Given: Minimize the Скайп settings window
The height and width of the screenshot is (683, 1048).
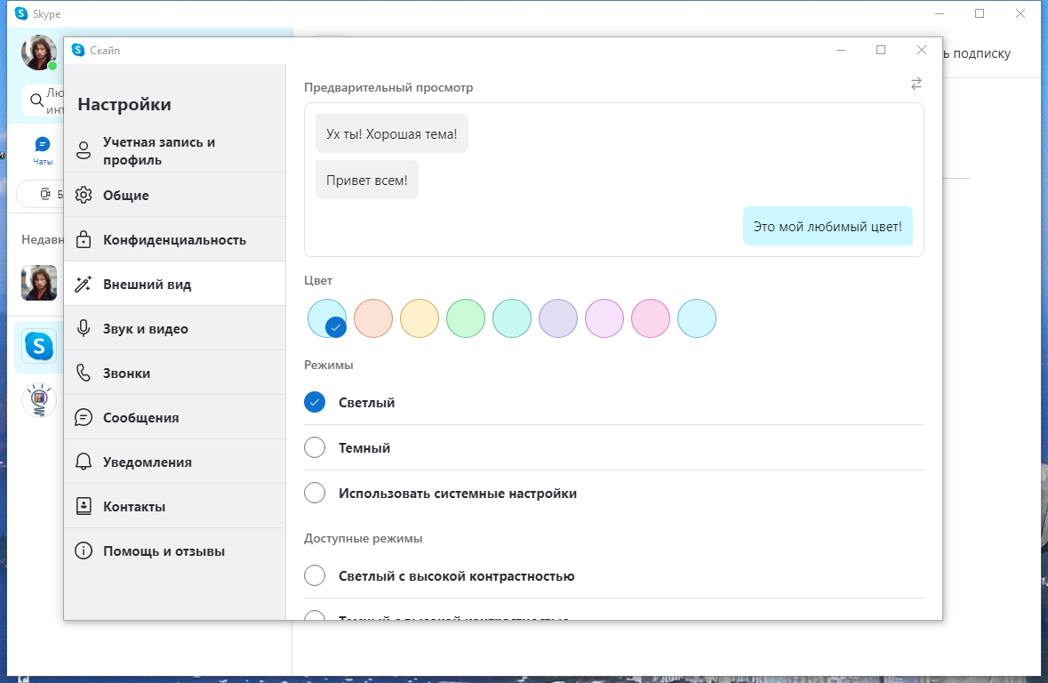Looking at the screenshot, I should coord(841,50).
